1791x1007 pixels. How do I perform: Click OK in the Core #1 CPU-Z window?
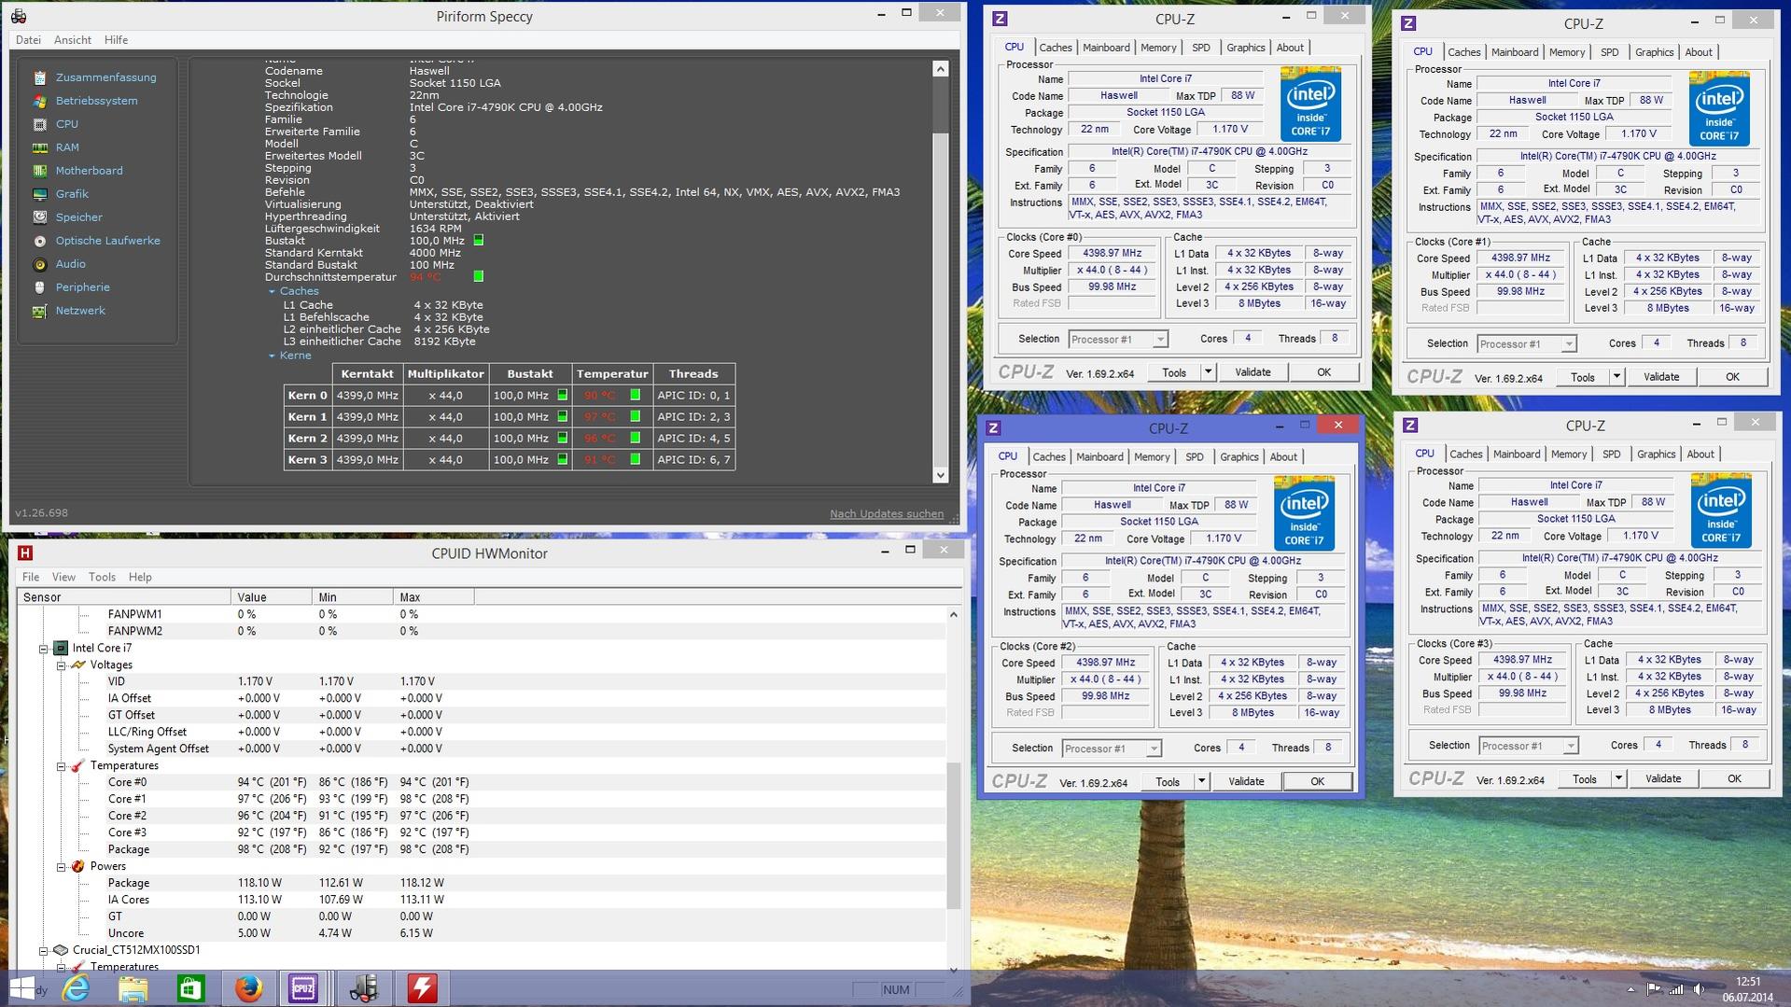tap(1732, 377)
